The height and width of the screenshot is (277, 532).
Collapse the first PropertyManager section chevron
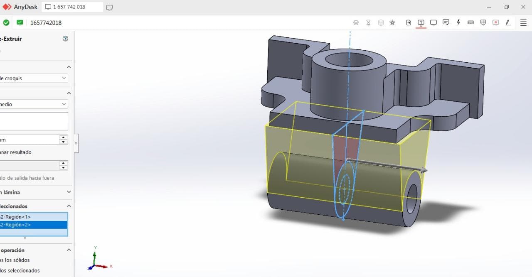(x=69, y=67)
